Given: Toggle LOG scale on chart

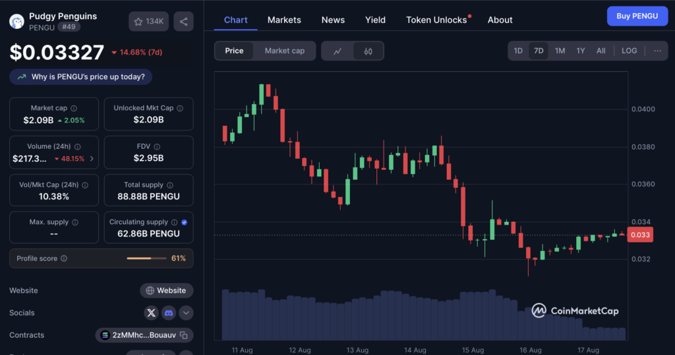Looking at the screenshot, I should pyautogui.click(x=629, y=51).
